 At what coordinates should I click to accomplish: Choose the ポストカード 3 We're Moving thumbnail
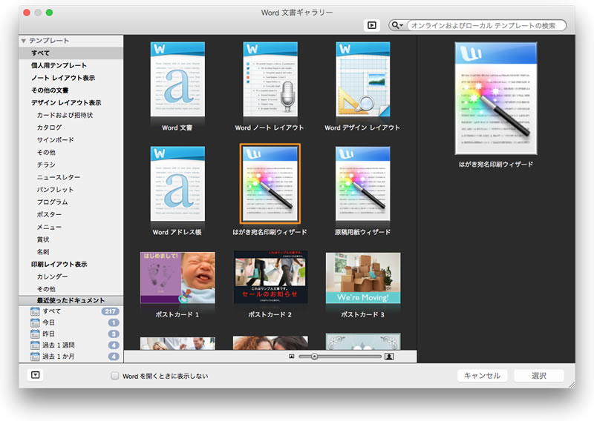[363, 278]
